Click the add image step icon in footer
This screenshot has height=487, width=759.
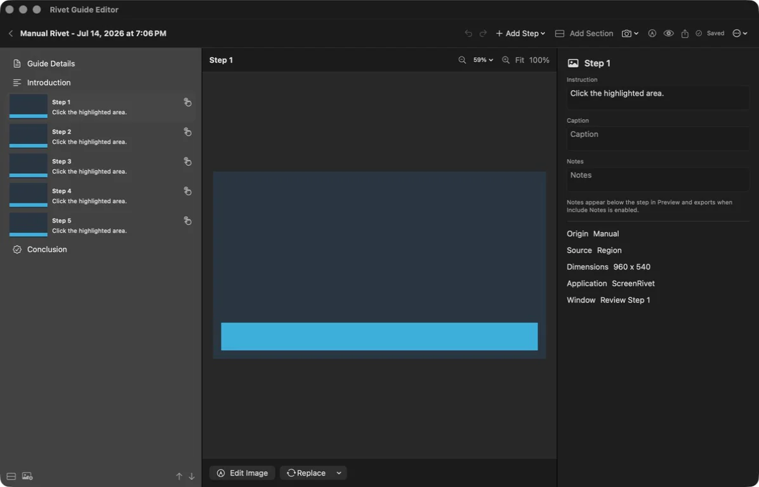27,476
